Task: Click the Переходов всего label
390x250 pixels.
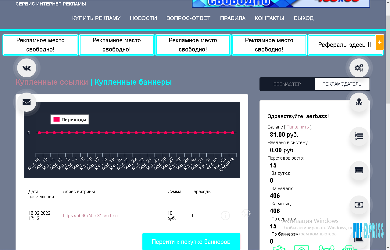Action: coord(285,158)
